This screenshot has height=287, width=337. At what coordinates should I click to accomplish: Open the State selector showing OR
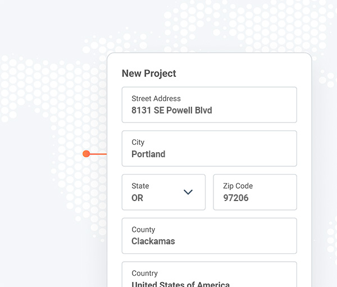pos(163,192)
